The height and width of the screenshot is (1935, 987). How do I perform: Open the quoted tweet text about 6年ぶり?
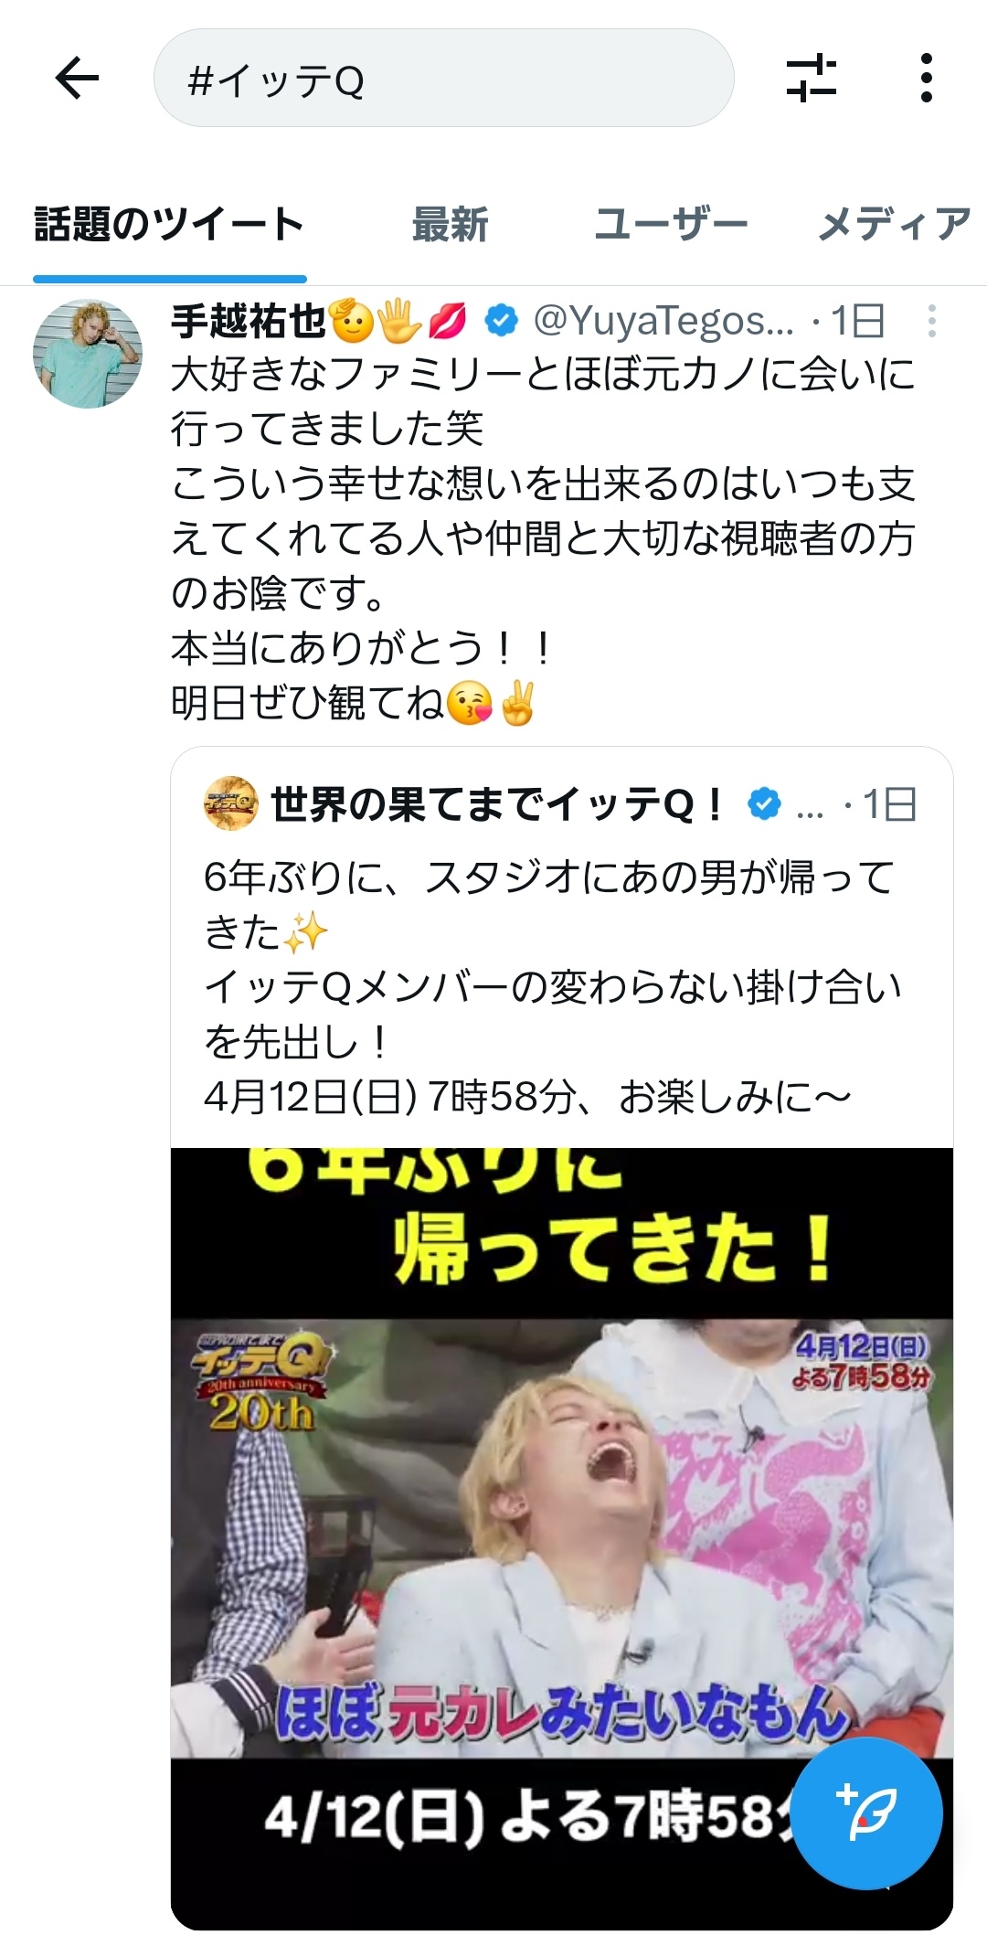pyautogui.click(x=552, y=987)
